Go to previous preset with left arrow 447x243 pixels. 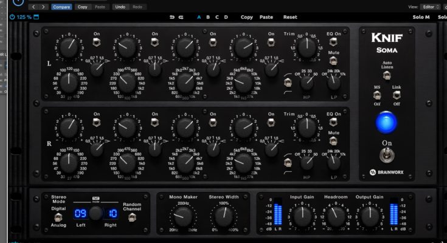tap(34, 7)
